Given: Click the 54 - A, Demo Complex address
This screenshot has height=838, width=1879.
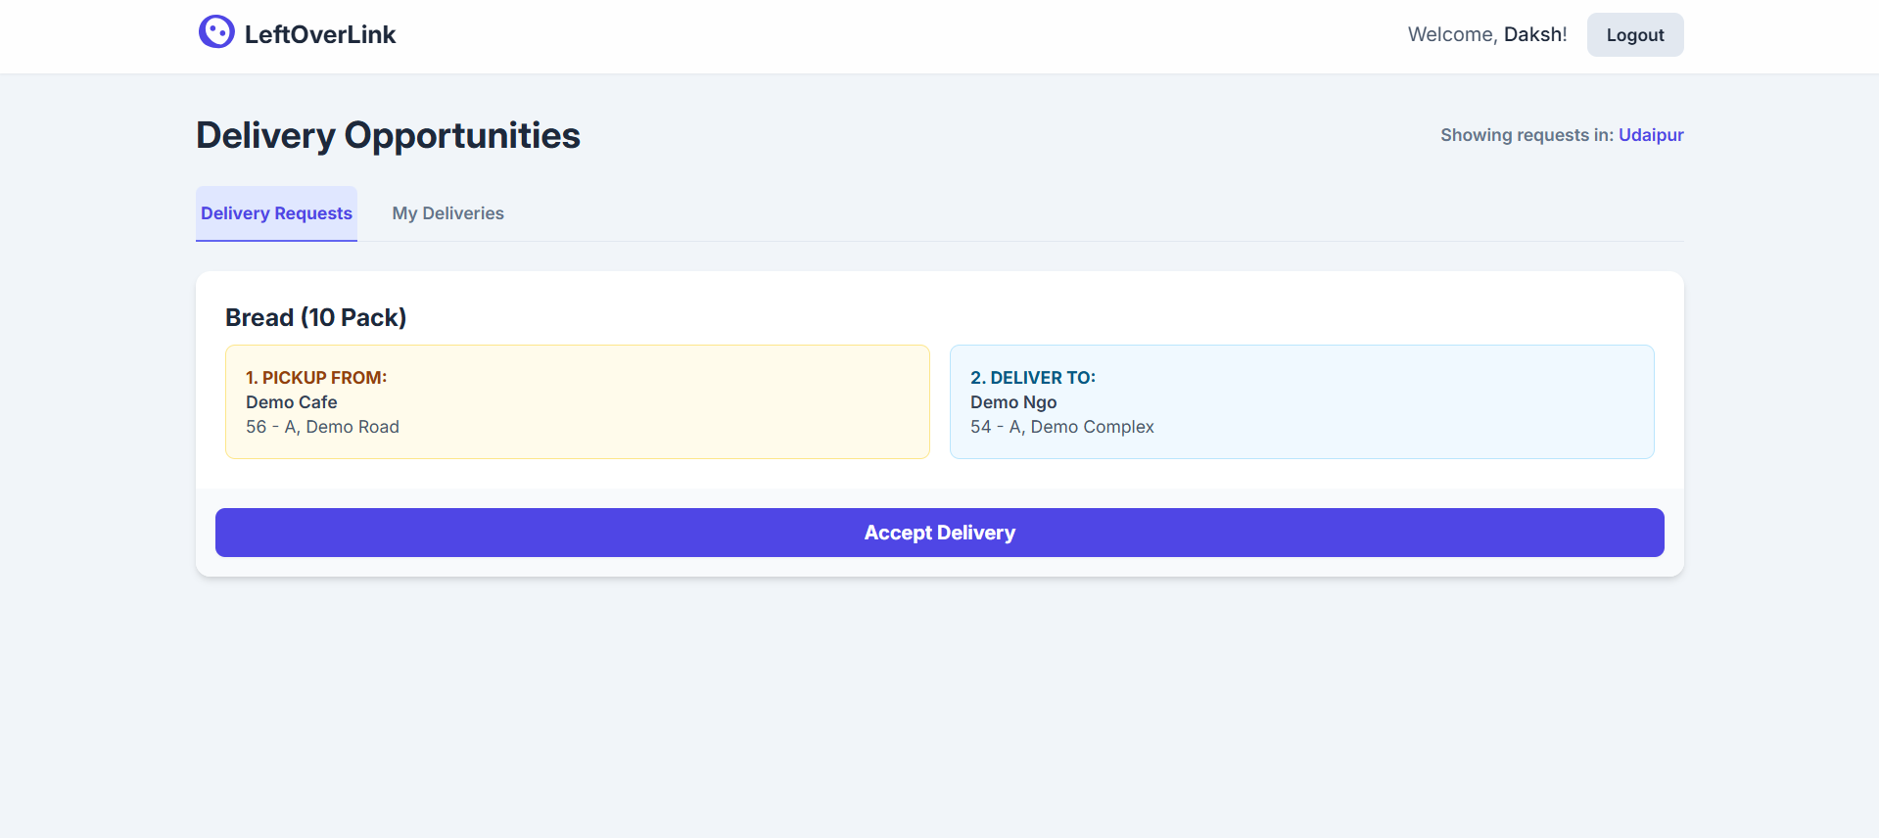Looking at the screenshot, I should tap(1061, 427).
